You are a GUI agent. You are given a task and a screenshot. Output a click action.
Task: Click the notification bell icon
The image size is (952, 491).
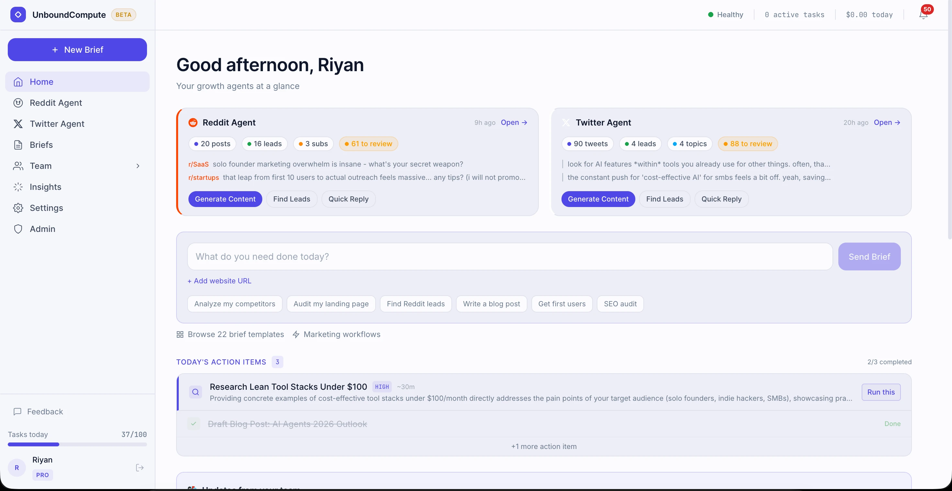[923, 15]
